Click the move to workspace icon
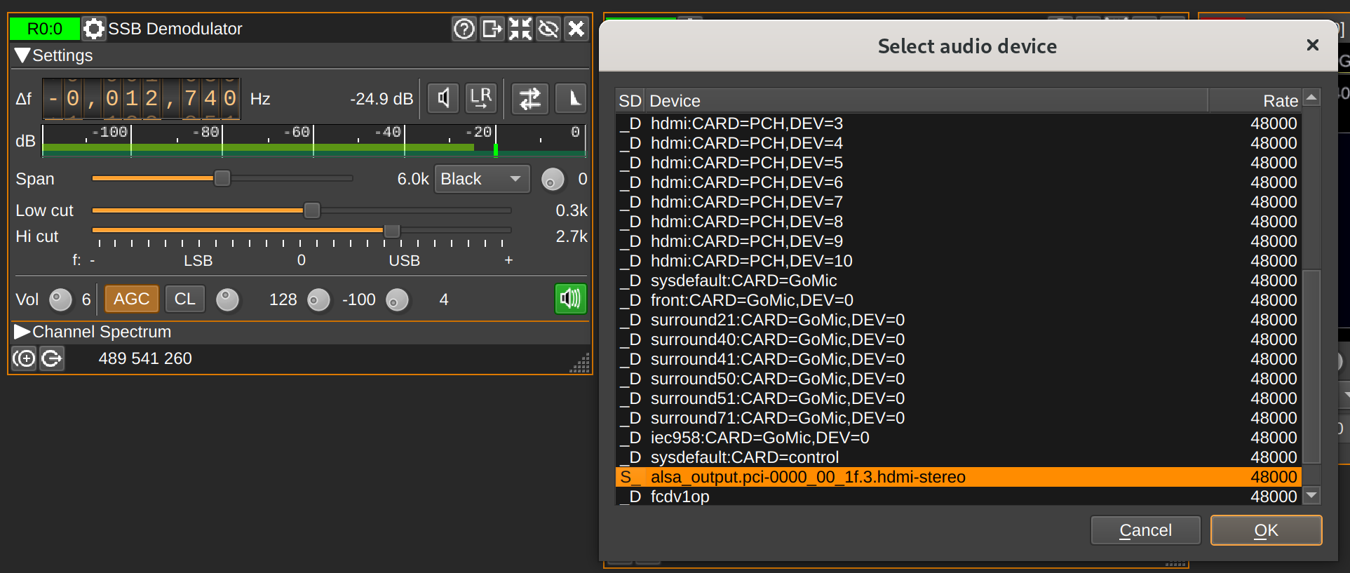The image size is (1350, 573). [492, 29]
